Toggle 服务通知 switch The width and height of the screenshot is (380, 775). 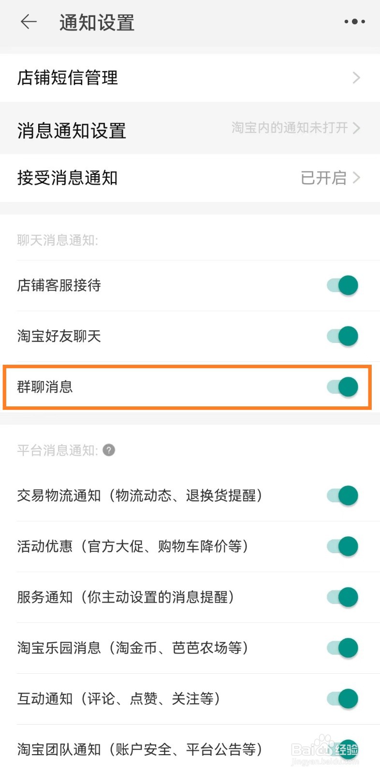342,597
